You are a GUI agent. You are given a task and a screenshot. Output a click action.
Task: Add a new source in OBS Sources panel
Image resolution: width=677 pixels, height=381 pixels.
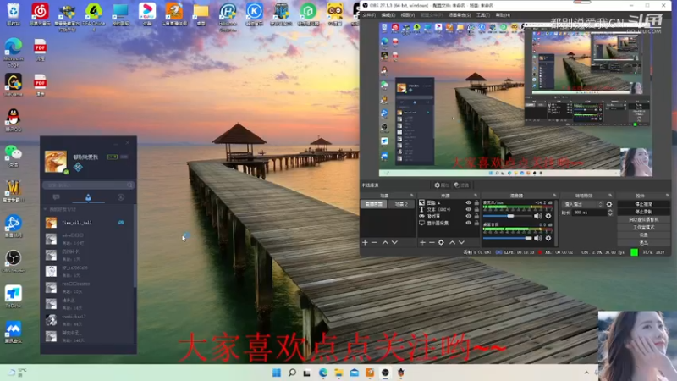pos(422,242)
